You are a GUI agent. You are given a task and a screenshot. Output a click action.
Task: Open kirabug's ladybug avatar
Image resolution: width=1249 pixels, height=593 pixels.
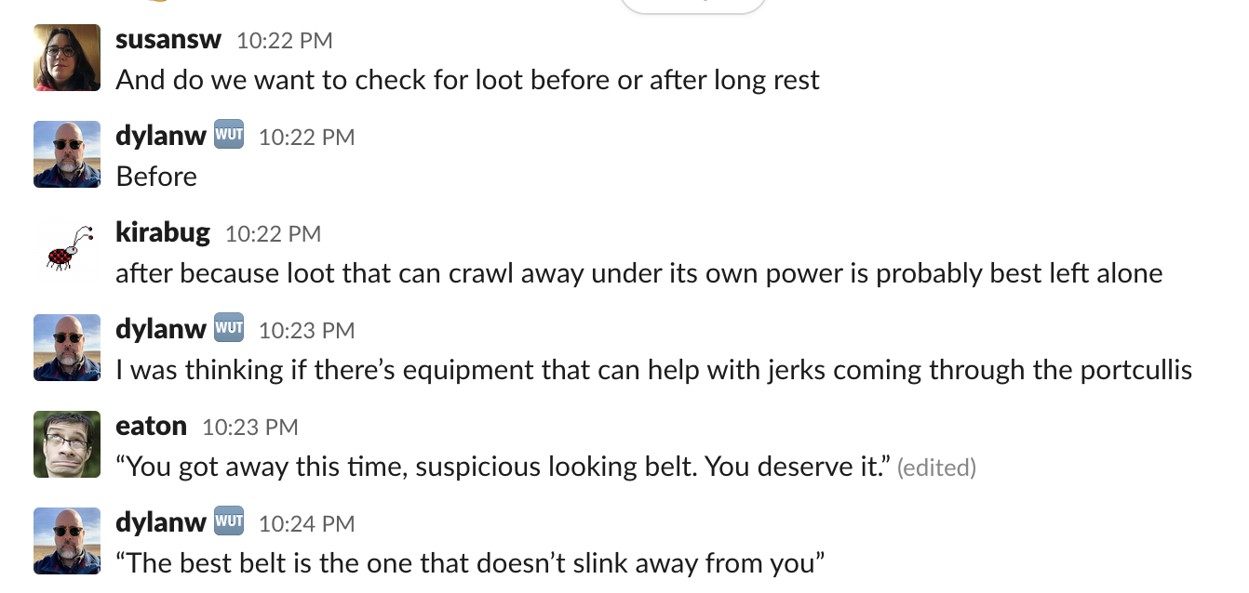click(67, 251)
